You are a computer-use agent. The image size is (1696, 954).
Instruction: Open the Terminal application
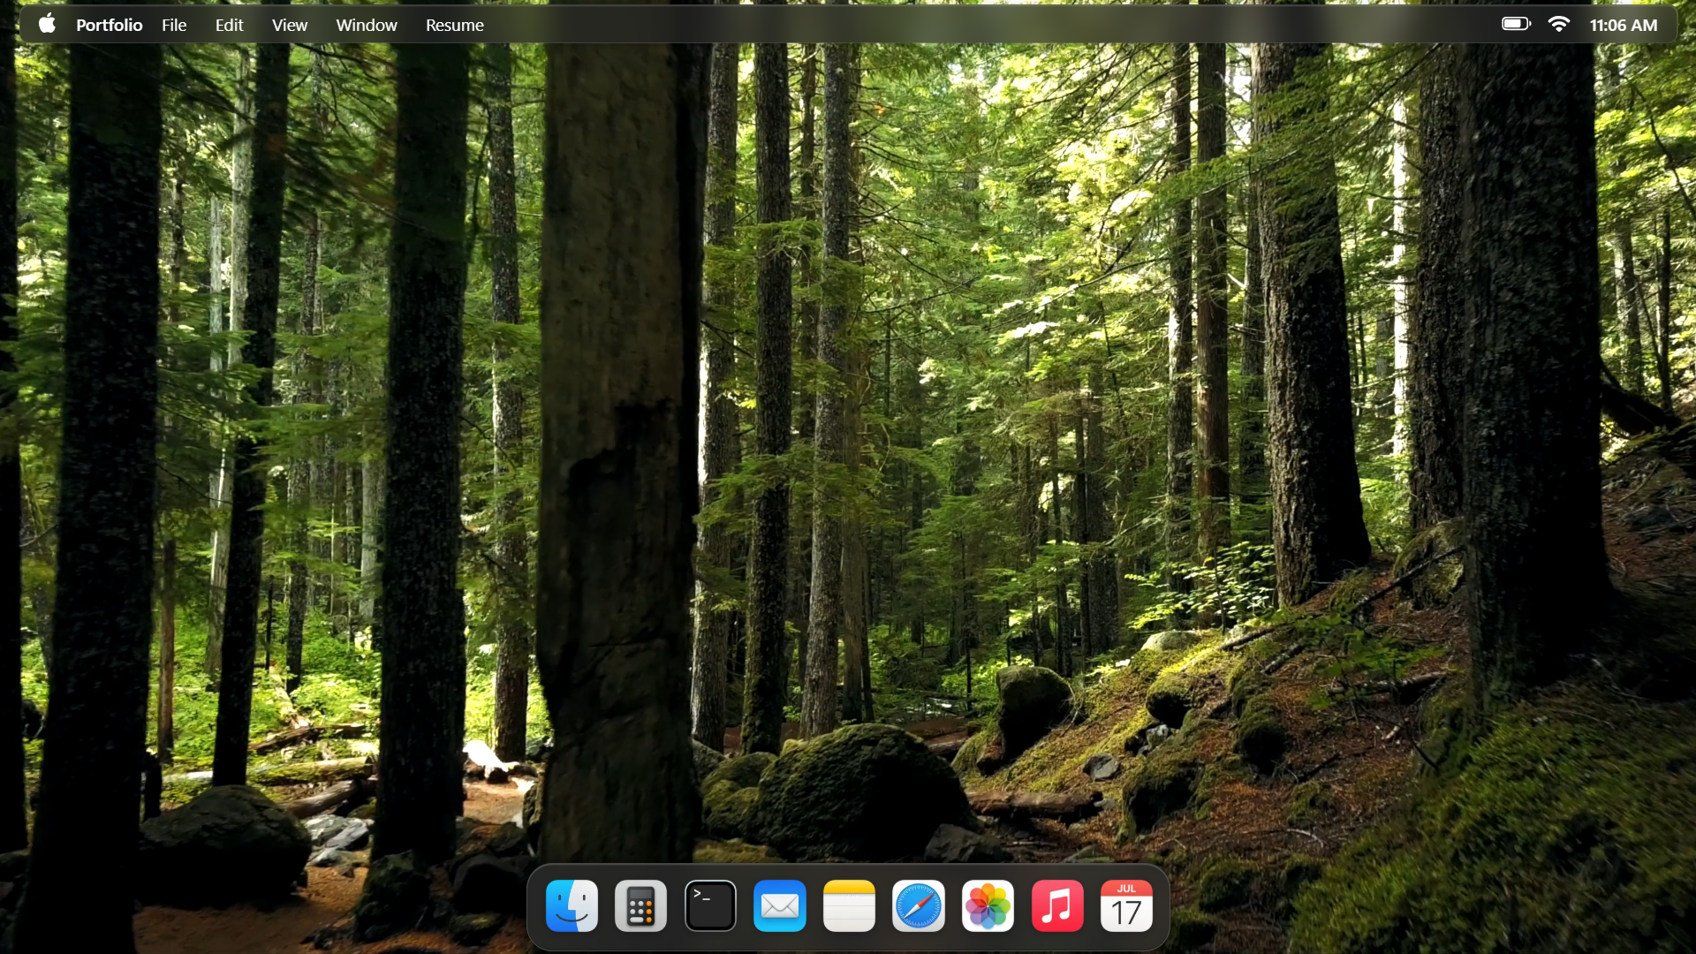coord(710,905)
